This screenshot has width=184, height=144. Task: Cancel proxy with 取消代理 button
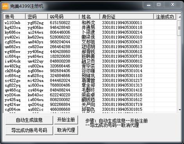point(66,130)
